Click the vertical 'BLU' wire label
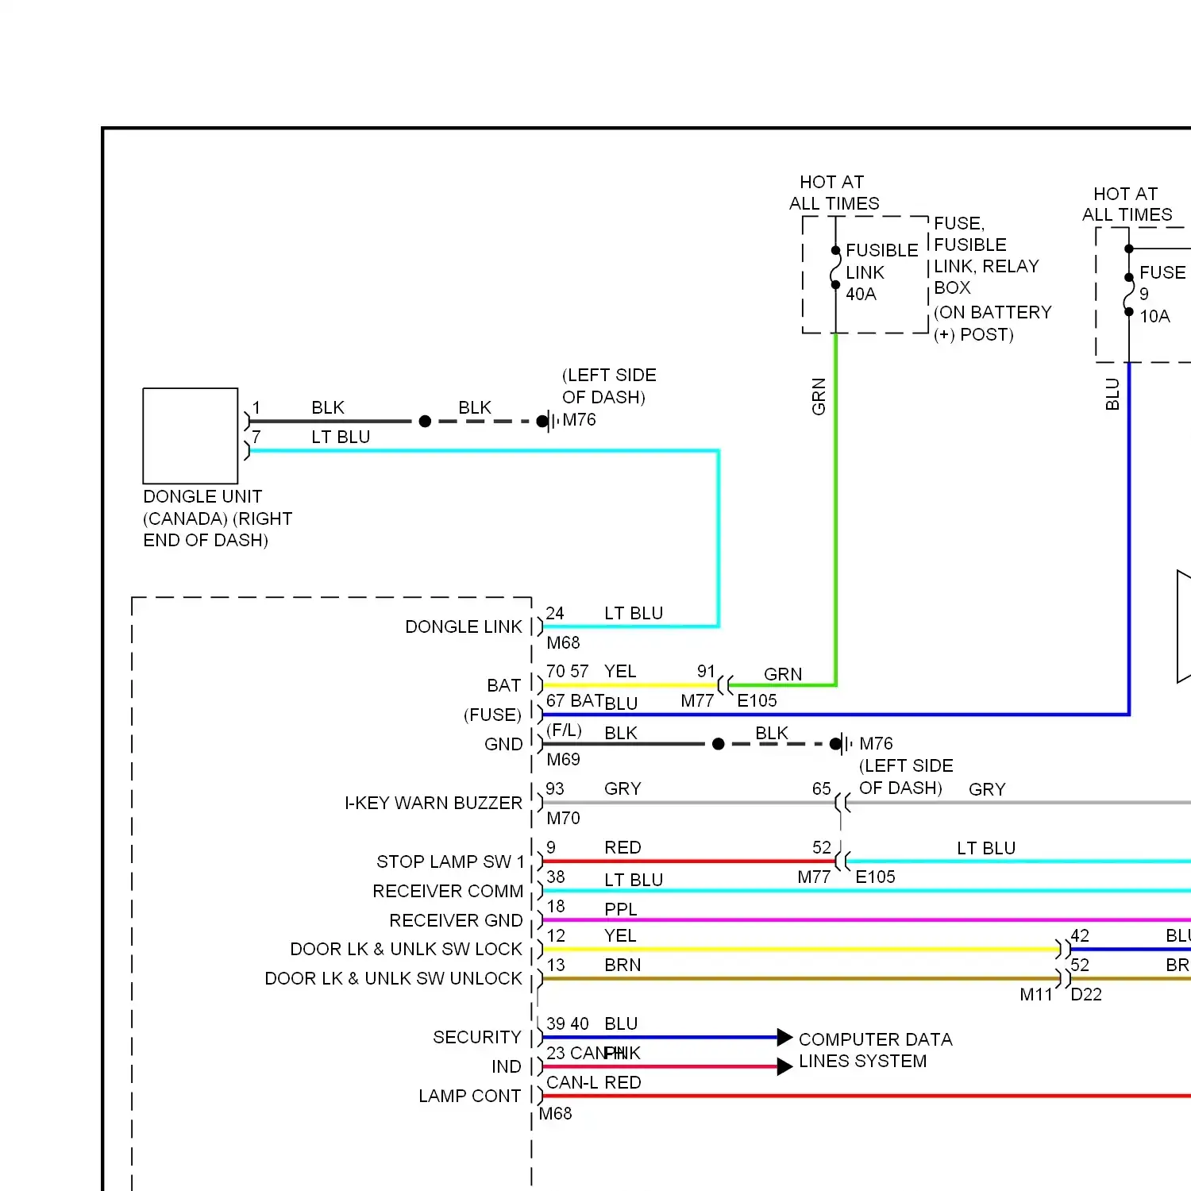1191x1191 pixels. pos(1112,395)
